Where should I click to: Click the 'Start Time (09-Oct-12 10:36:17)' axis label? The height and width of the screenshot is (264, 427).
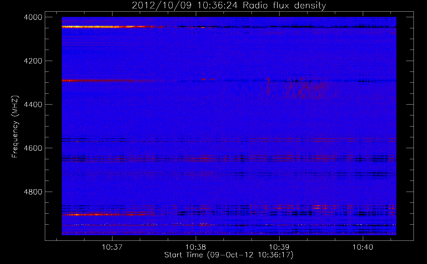(229, 255)
